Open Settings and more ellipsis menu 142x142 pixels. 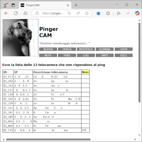coord(128,13)
